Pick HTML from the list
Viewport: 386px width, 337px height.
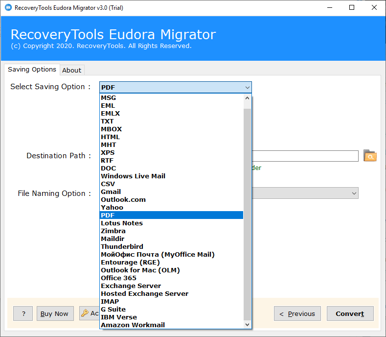172,137
